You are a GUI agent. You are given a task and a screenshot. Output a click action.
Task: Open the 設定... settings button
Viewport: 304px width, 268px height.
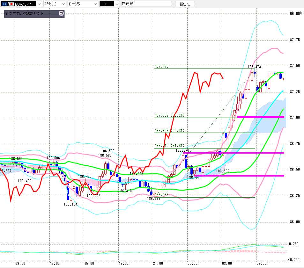185,4
